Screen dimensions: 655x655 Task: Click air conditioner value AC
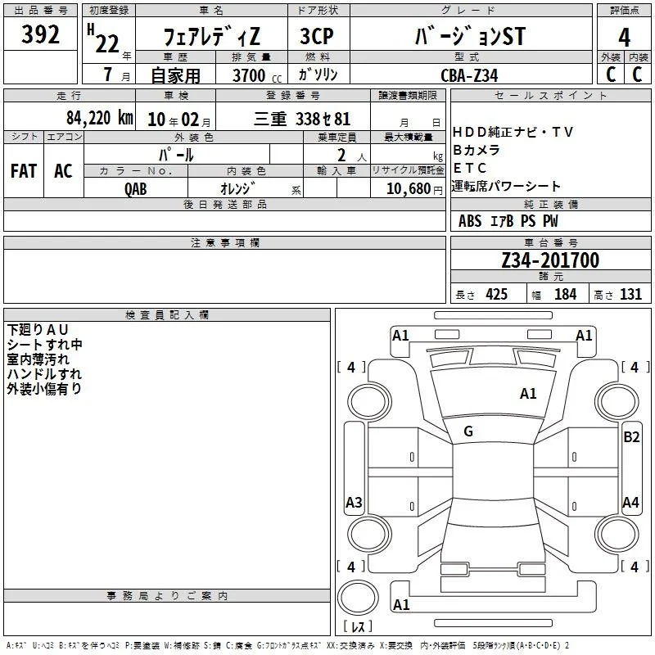63,171
